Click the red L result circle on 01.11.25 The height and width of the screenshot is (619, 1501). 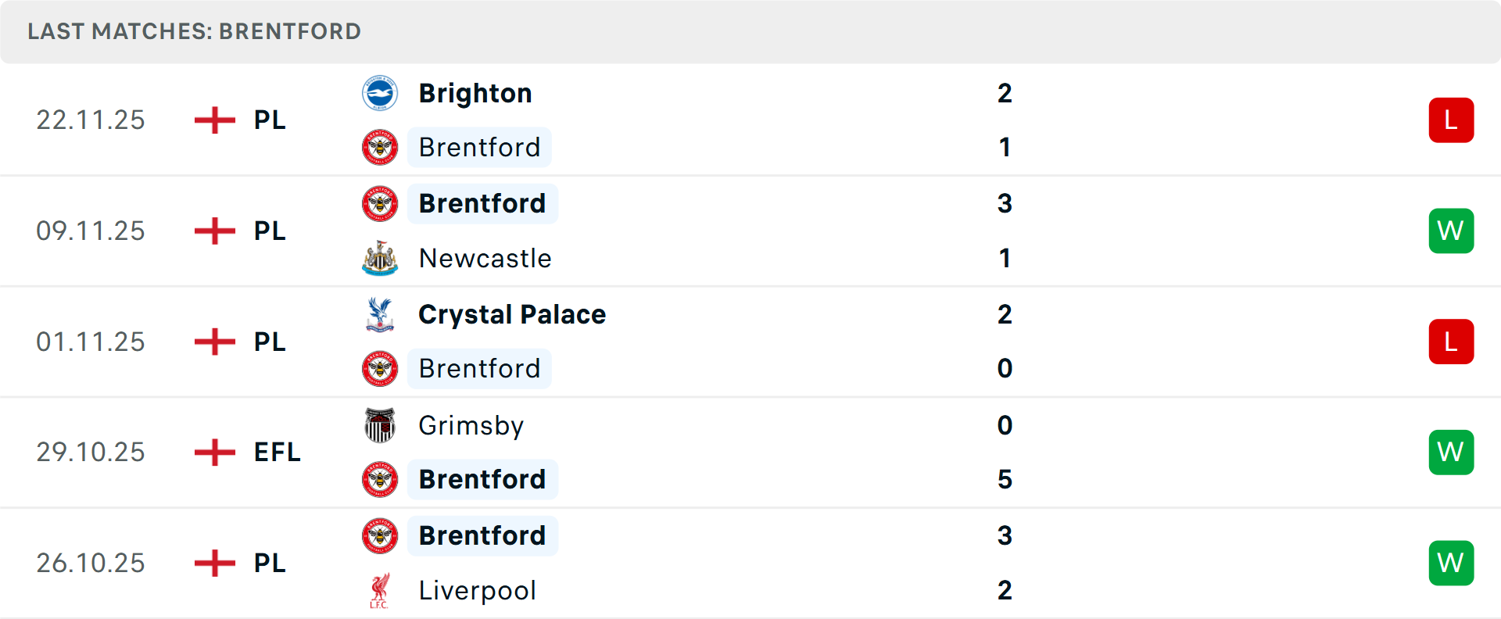tap(1451, 342)
